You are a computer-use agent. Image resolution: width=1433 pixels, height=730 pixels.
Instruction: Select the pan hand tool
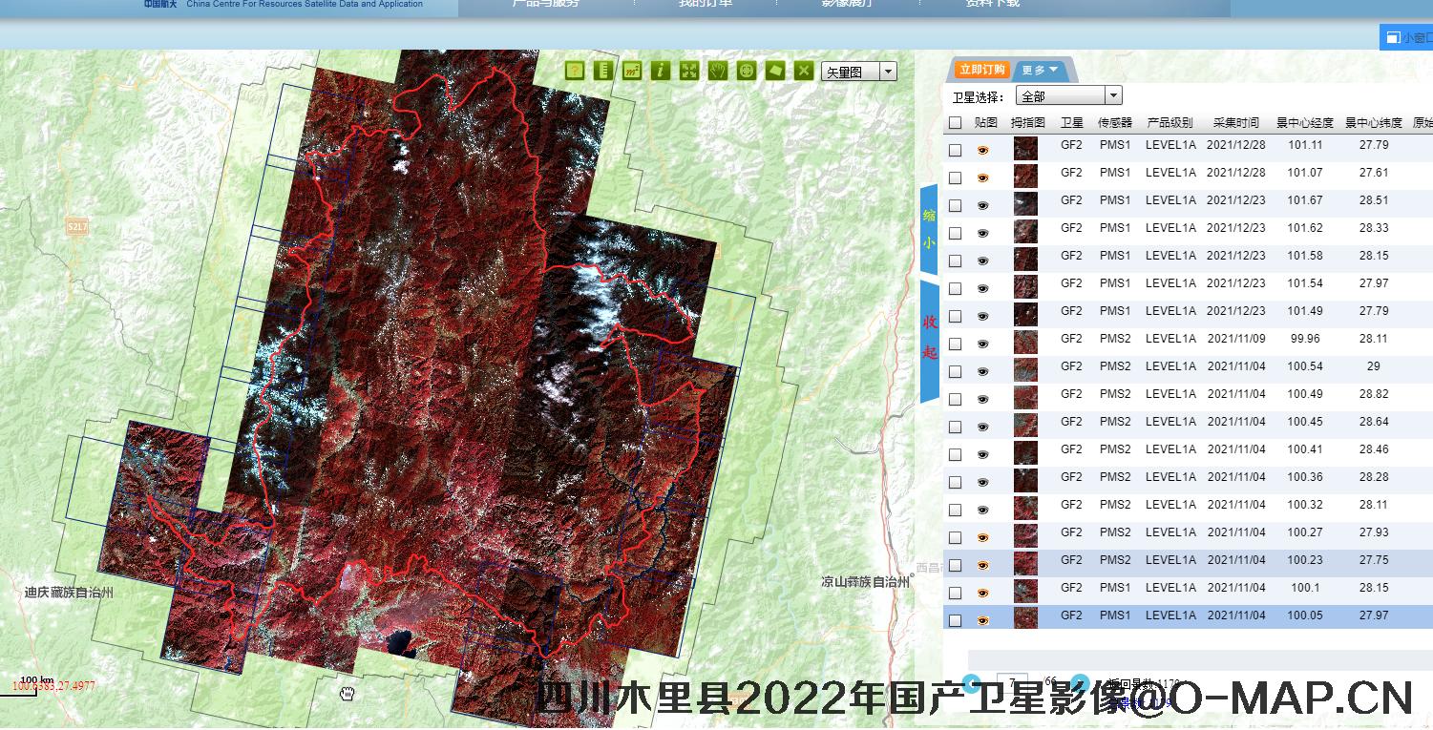(x=718, y=71)
